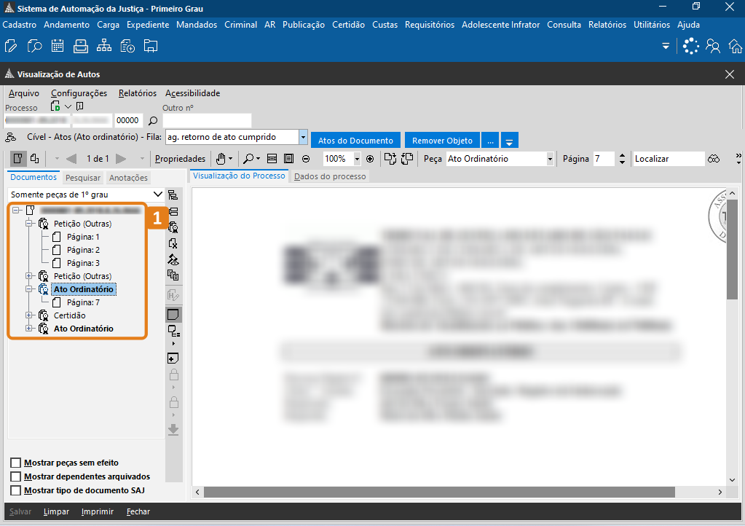745x526 pixels.
Task: Select the zoom magnifier tool
Action: 248,159
